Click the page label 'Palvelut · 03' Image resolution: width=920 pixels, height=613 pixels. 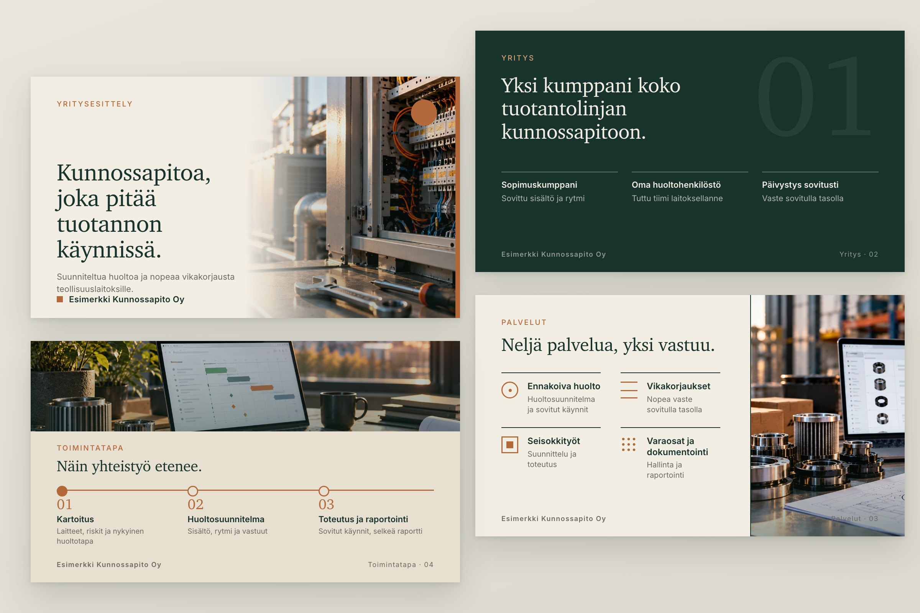pyautogui.click(x=855, y=519)
